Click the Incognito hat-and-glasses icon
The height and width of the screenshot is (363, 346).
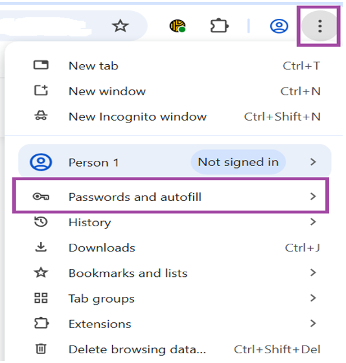(41, 115)
